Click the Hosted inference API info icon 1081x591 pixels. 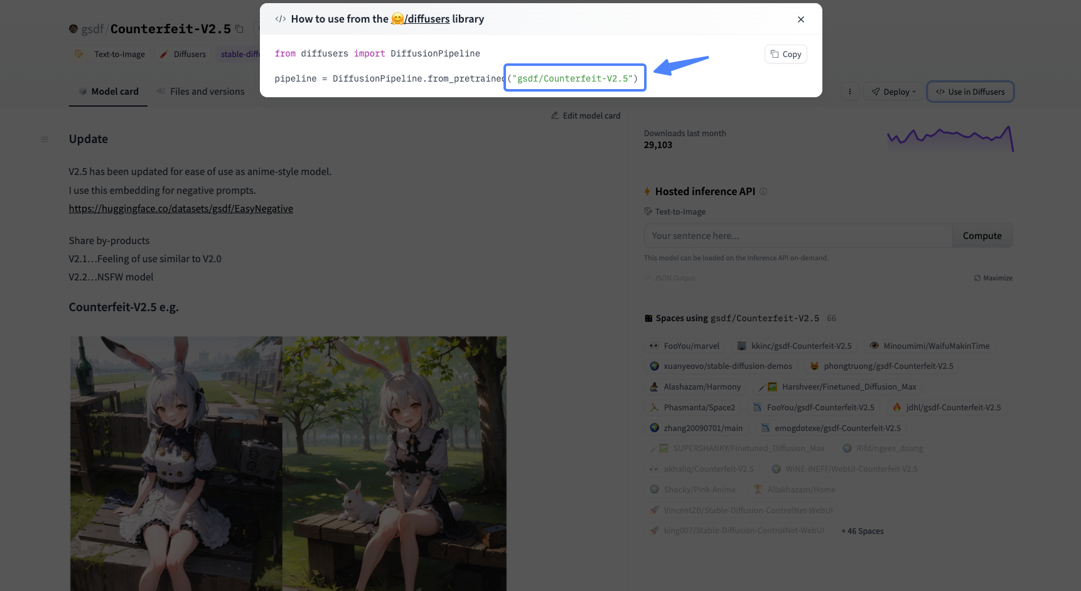tap(763, 191)
